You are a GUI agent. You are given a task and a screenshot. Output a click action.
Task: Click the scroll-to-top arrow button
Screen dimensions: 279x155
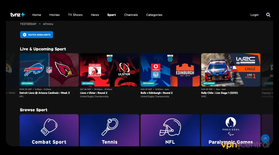(265, 139)
